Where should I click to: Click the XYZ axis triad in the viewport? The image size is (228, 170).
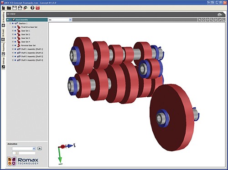point(66,154)
